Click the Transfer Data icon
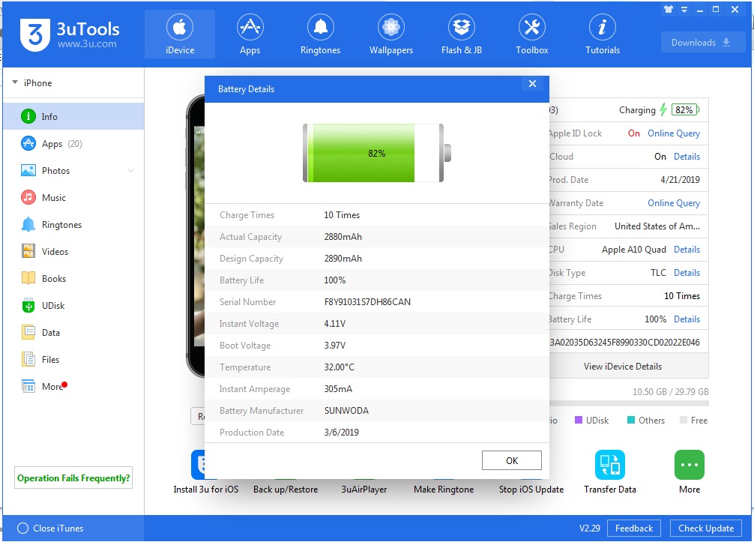Screen dimensions: 754x542 (x=609, y=465)
